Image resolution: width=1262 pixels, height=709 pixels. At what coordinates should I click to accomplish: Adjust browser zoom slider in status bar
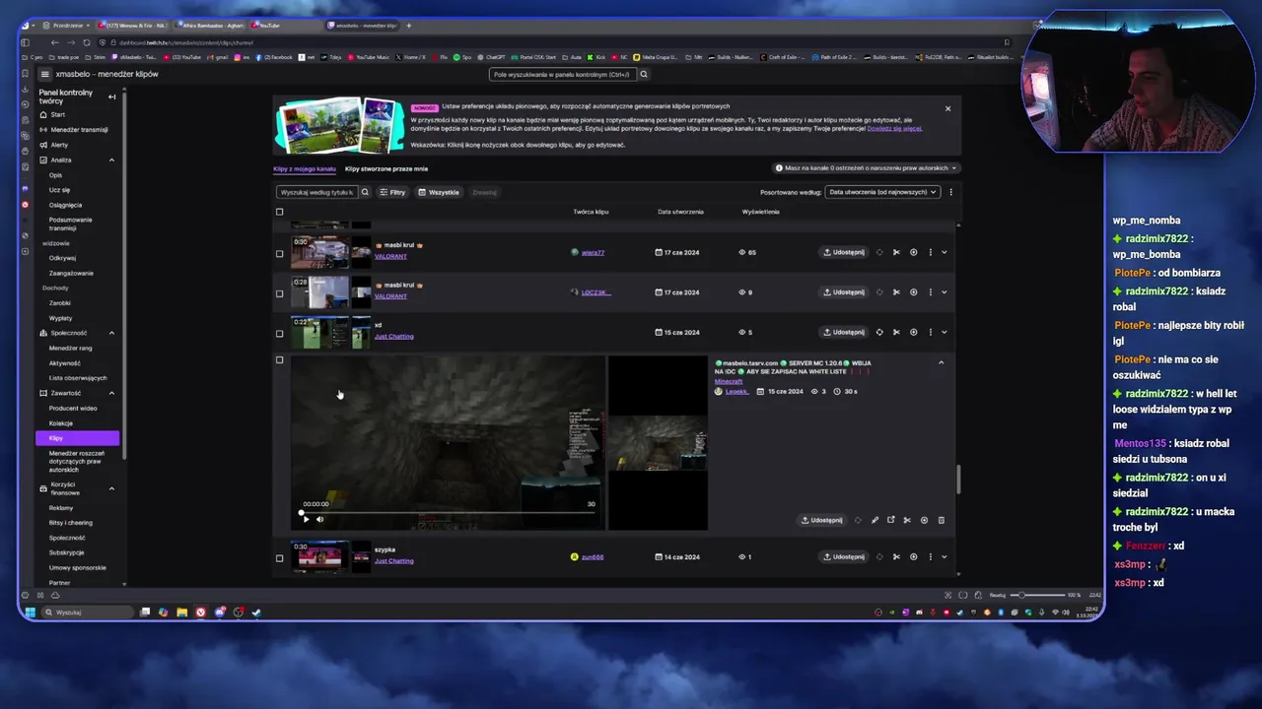pos(1039,595)
